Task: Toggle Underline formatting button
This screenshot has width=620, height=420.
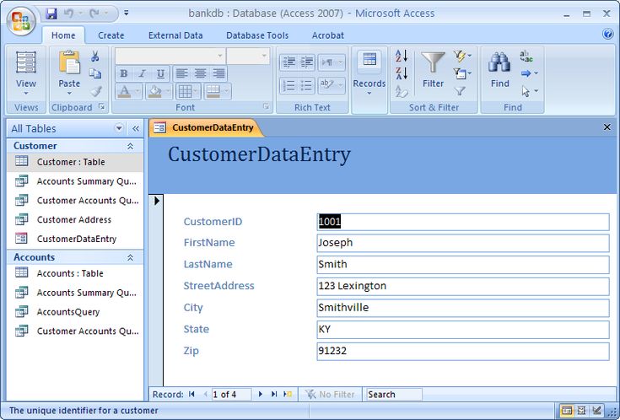Action: click(x=160, y=73)
